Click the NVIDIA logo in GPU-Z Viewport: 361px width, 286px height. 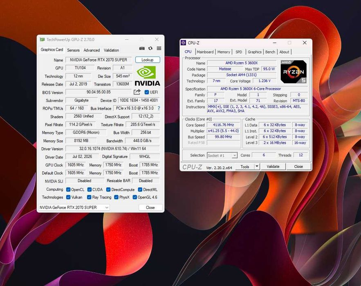coord(147,76)
